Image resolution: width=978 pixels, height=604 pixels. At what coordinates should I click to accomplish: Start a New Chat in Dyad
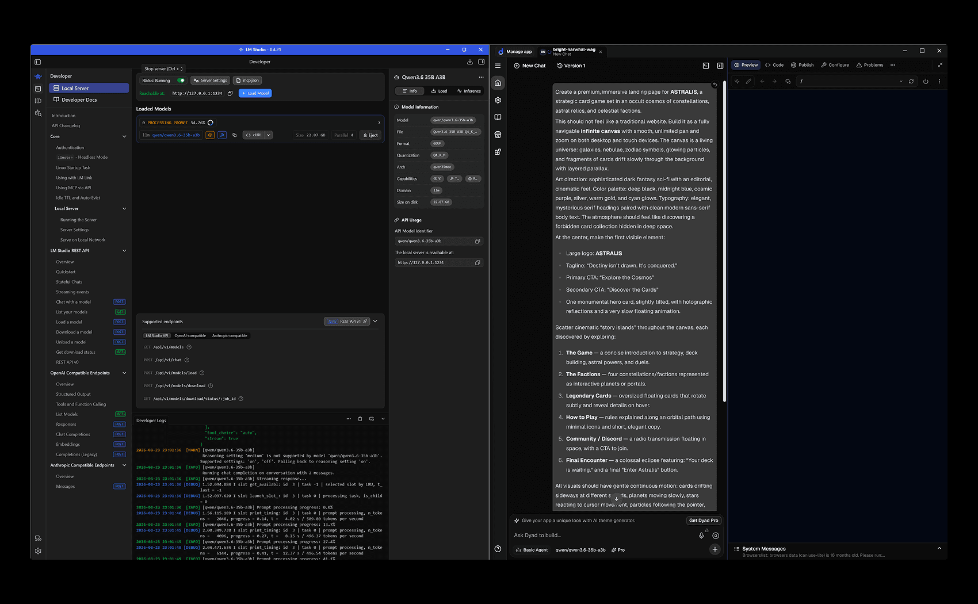529,66
